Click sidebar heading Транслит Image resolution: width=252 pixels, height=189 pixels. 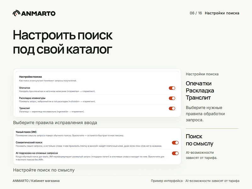[198, 98]
